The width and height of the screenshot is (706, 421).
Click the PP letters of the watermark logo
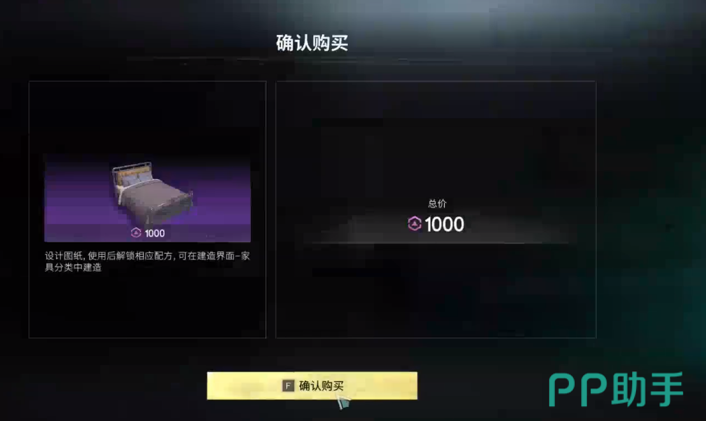577,391
